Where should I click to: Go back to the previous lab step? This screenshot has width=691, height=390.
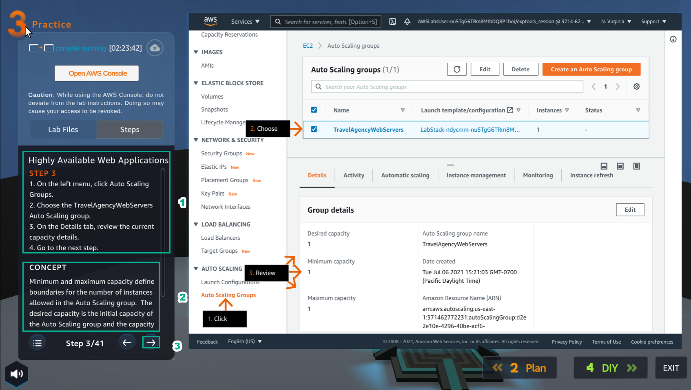tap(127, 343)
